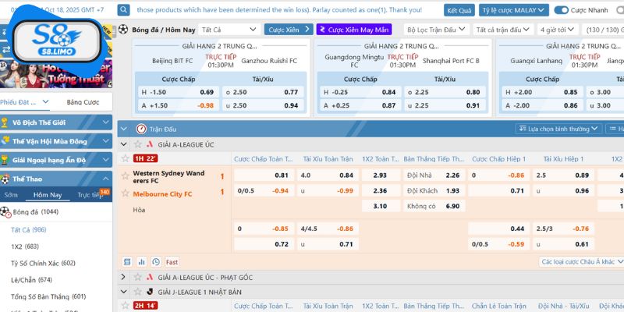Open the match statistics chart icon
This screenshot has height=312, width=624.
[x=142, y=262]
